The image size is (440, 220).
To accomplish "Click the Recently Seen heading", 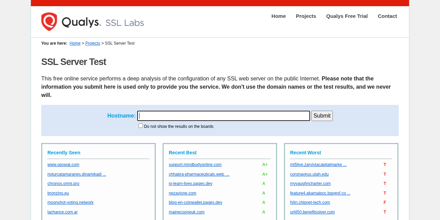I will 64,153.
